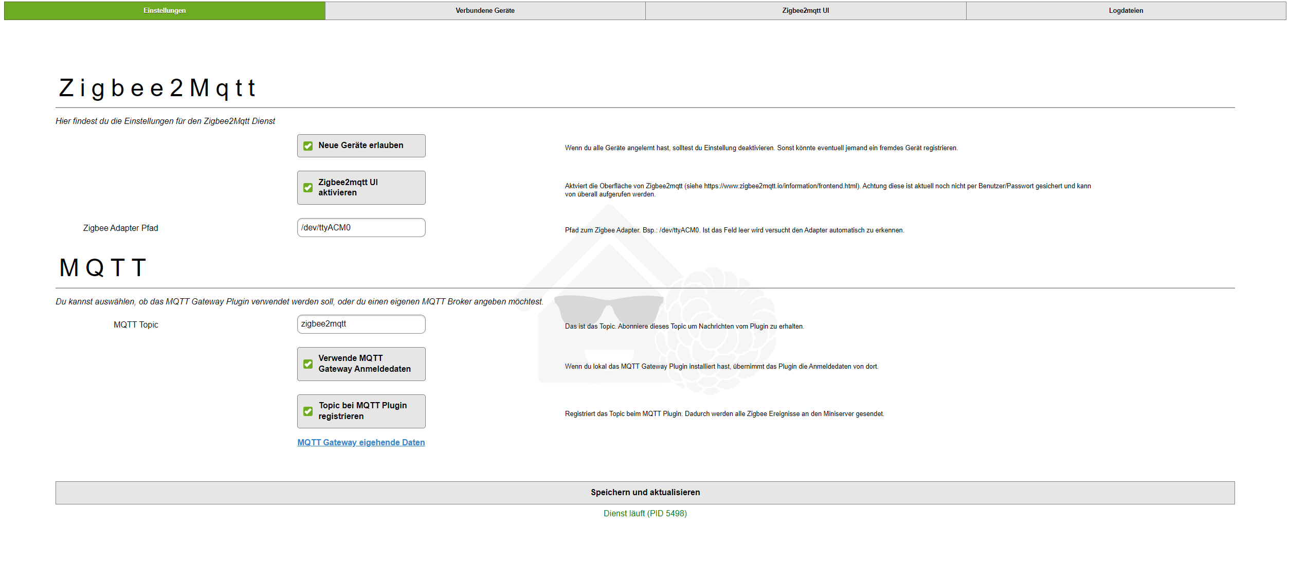Click the Zigbee Adapter Pfad label

[x=120, y=228]
